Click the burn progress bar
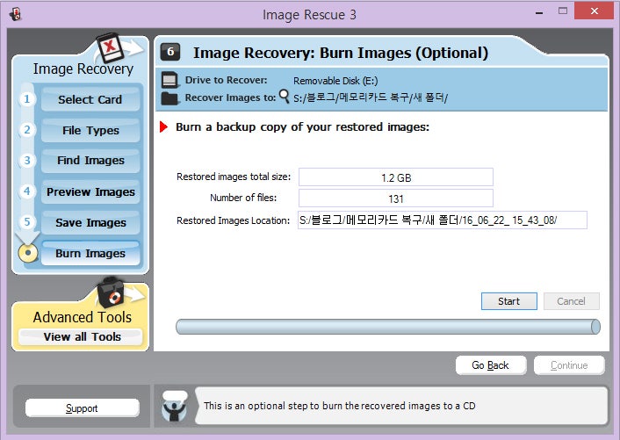 point(388,327)
